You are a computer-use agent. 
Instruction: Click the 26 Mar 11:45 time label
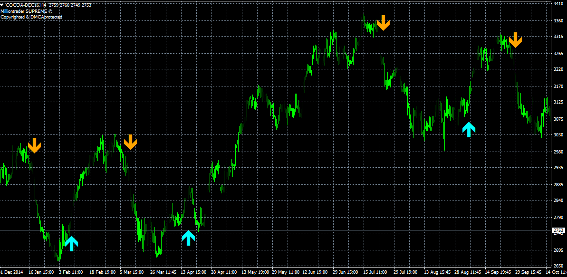163,272
